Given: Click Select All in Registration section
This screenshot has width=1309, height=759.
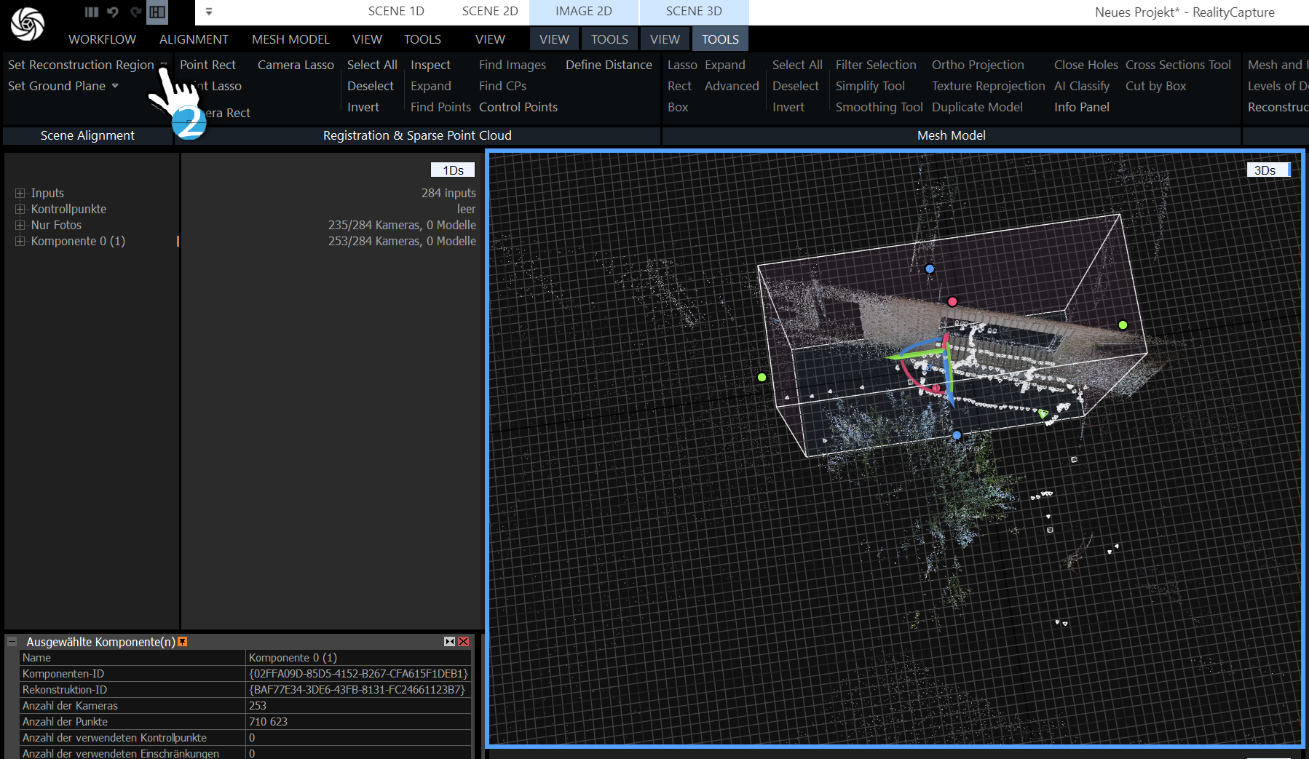Looking at the screenshot, I should 372,65.
